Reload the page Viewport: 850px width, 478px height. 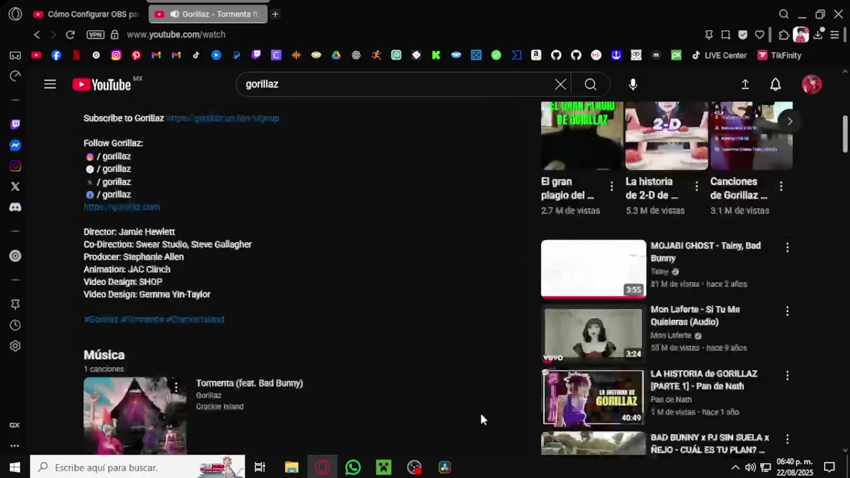(x=70, y=35)
